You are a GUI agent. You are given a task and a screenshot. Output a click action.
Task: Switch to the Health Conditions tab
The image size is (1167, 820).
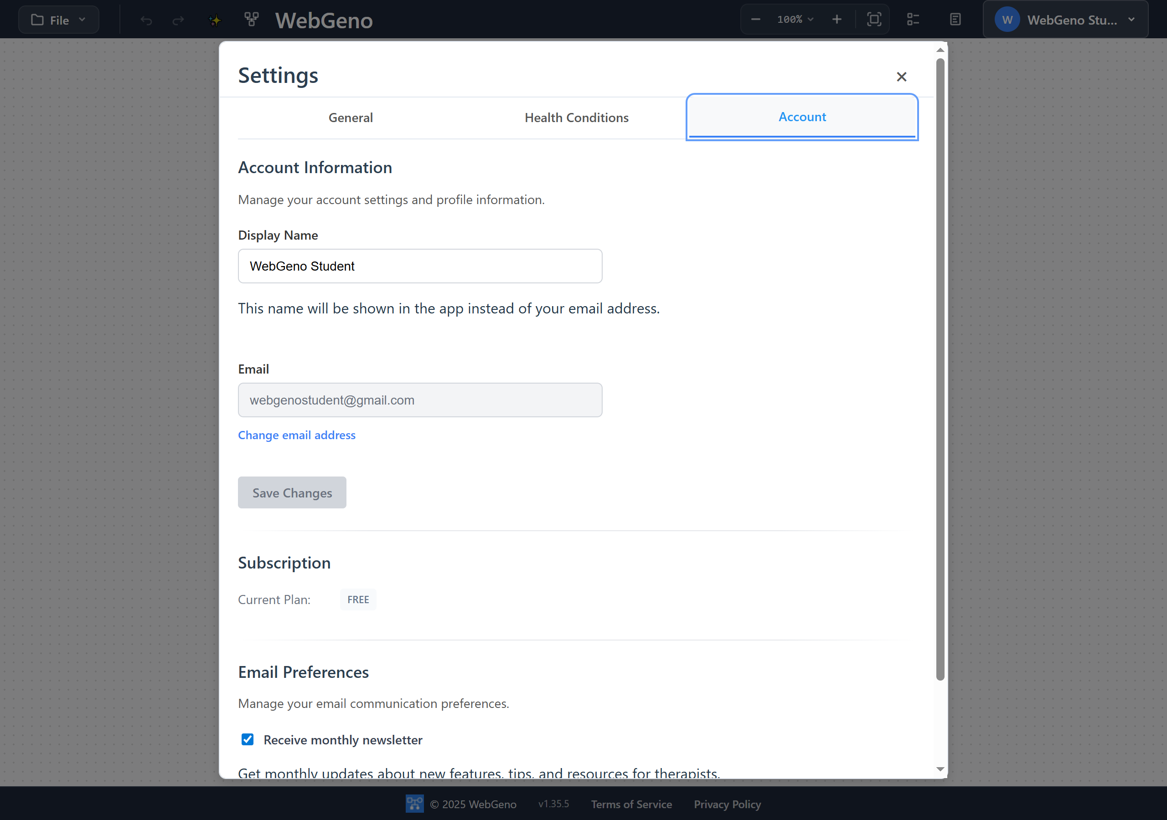point(576,118)
